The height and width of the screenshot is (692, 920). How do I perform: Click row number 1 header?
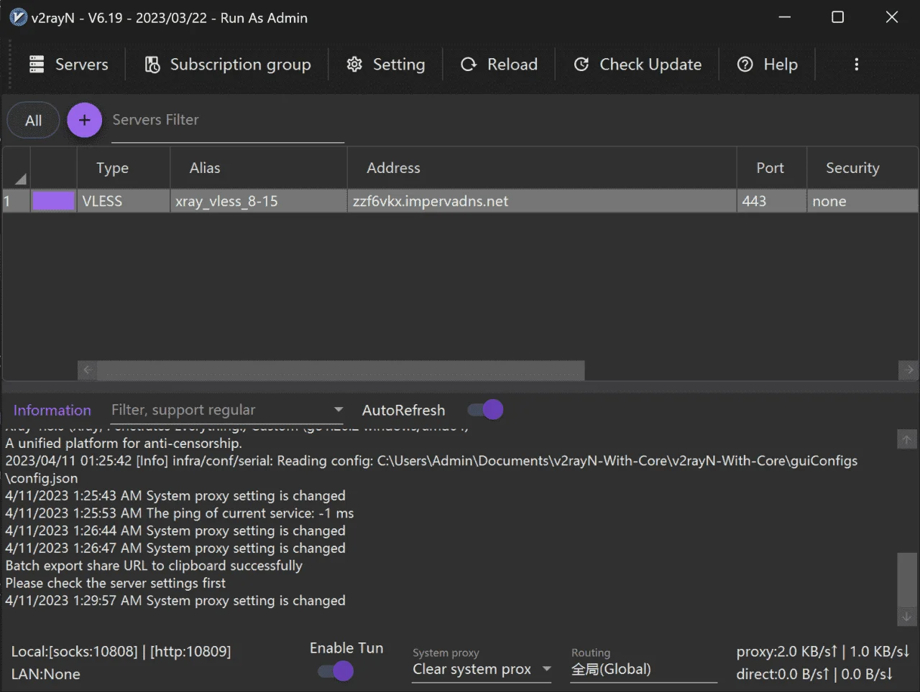click(x=16, y=201)
